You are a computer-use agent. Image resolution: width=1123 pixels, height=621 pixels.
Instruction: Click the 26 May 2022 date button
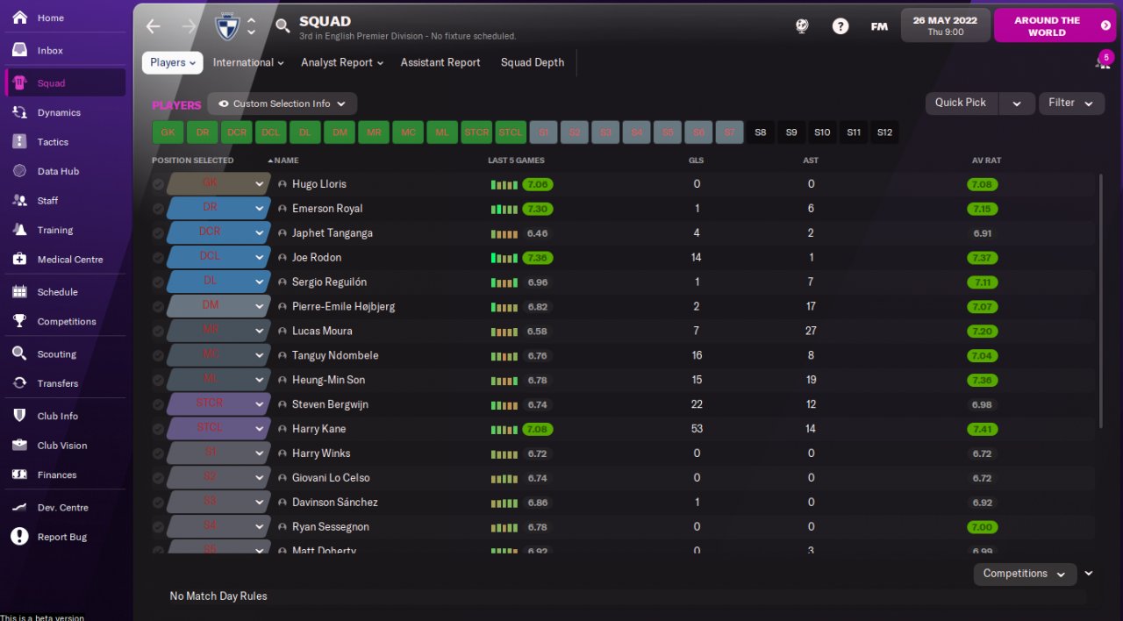(945, 25)
